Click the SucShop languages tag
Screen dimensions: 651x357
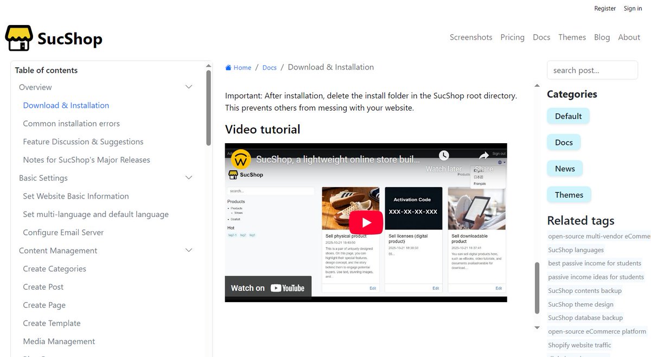576,250
